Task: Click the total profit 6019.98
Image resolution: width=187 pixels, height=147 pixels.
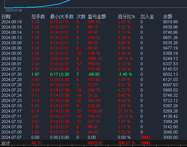Action: (x=95, y=143)
